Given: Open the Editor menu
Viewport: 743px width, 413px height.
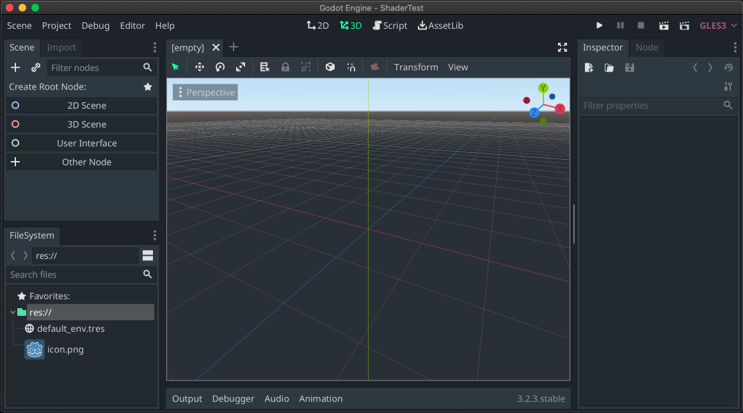Looking at the screenshot, I should pyautogui.click(x=132, y=26).
